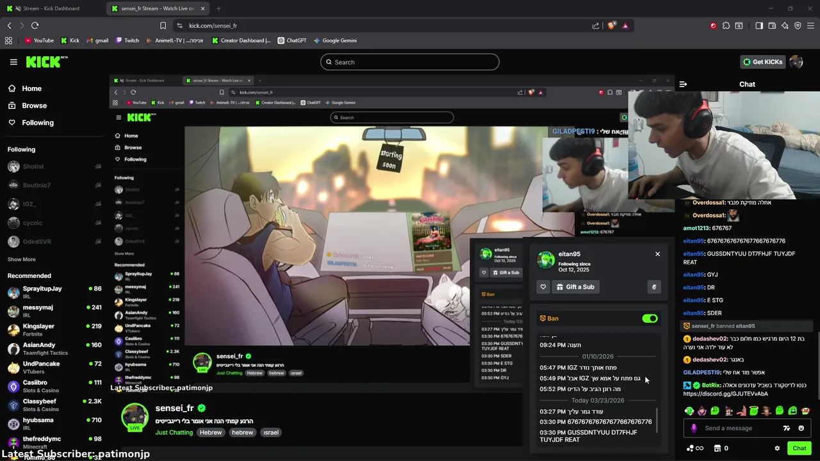
Task: Open followed channel Boutinio7
Action: (54, 185)
